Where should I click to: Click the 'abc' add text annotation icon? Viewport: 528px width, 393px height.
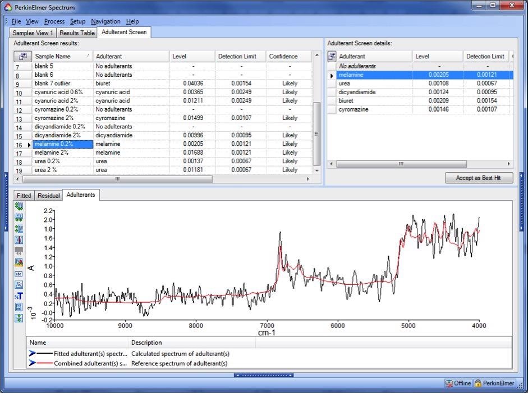click(x=19, y=274)
